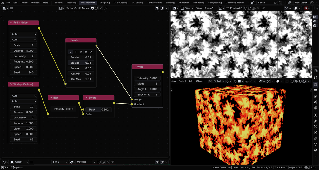
Task: Toggle fake user for TS_Preview2D image
Action: [246, 8]
